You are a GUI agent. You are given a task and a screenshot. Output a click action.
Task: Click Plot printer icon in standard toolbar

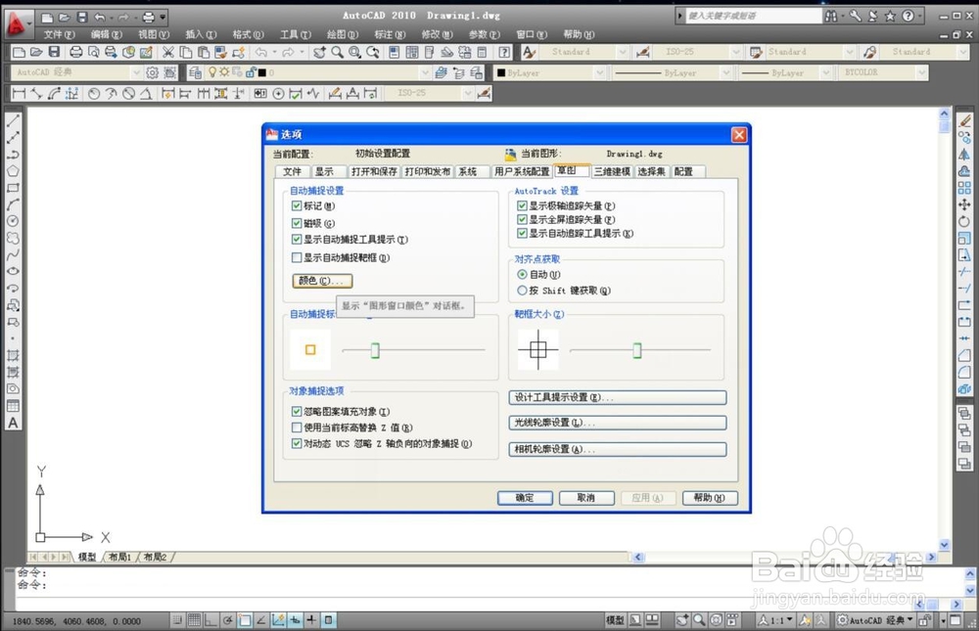click(75, 53)
